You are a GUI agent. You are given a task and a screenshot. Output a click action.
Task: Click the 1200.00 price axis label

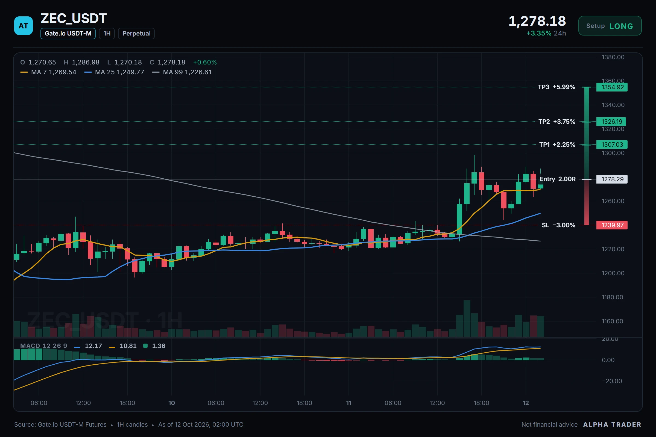[x=613, y=273]
